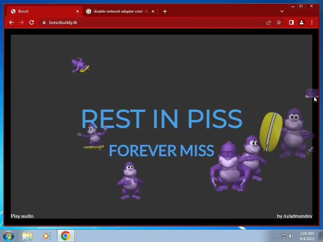Open Windows Media Player from taskbar
The width and height of the screenshot is (323, 242).
point(47,236)
